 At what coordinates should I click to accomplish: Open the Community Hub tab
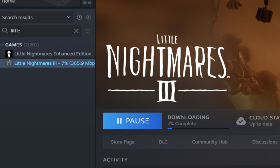[x=210, y=142]
